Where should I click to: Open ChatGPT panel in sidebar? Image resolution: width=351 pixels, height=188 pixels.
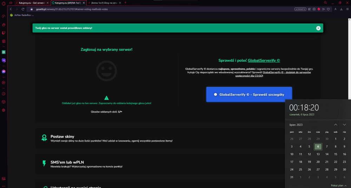click(4, 52)
